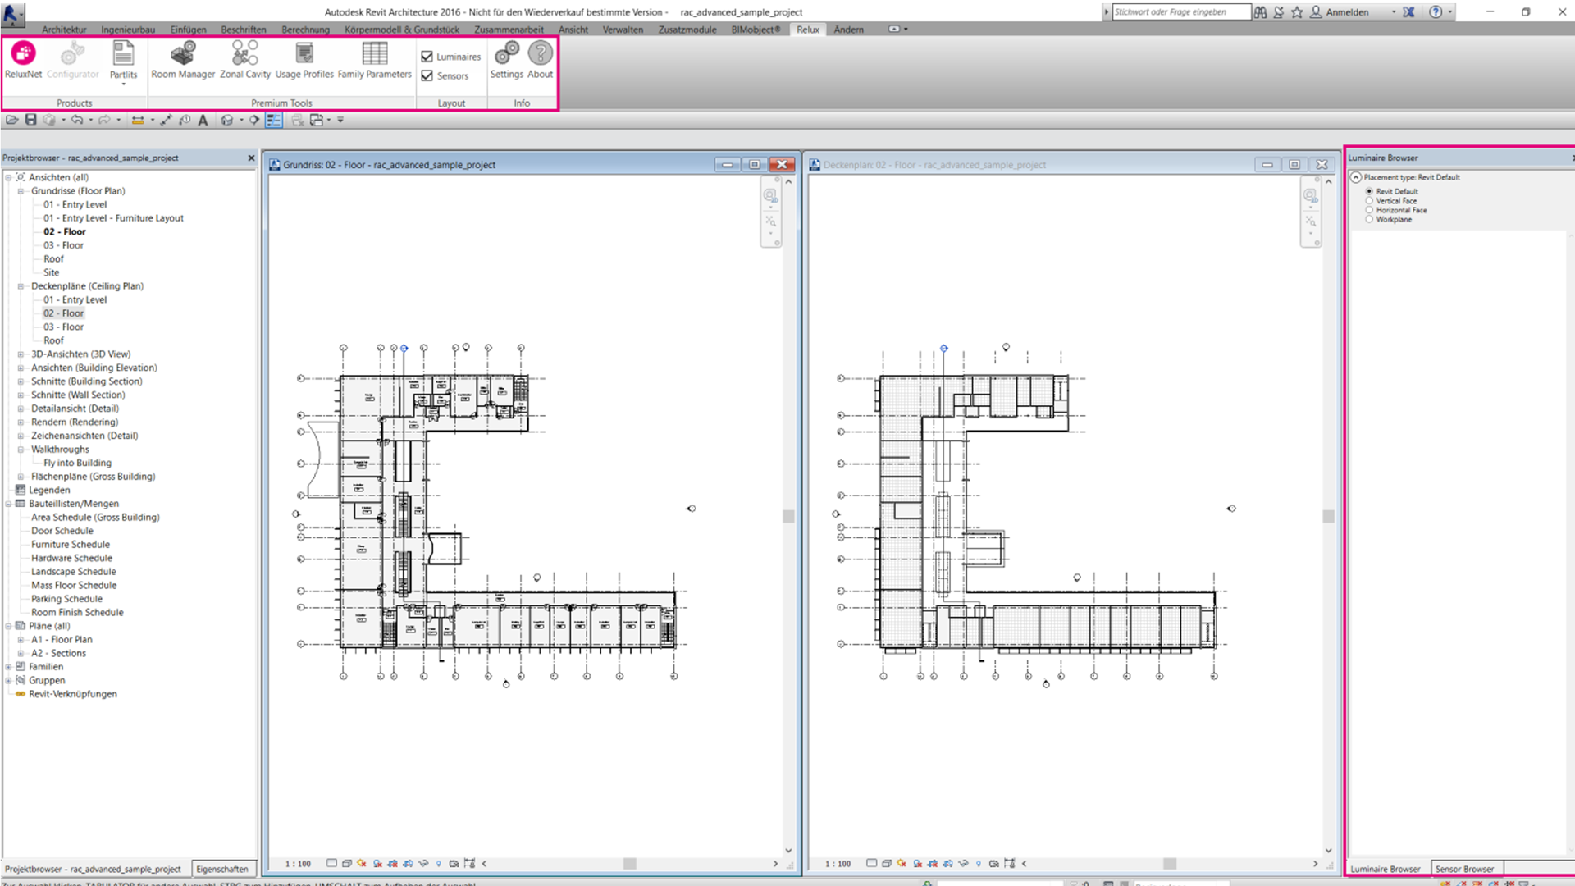Open 03 - Floor under Grundrisse
The width and height of the screenshot is (1575, 886).
63,245
